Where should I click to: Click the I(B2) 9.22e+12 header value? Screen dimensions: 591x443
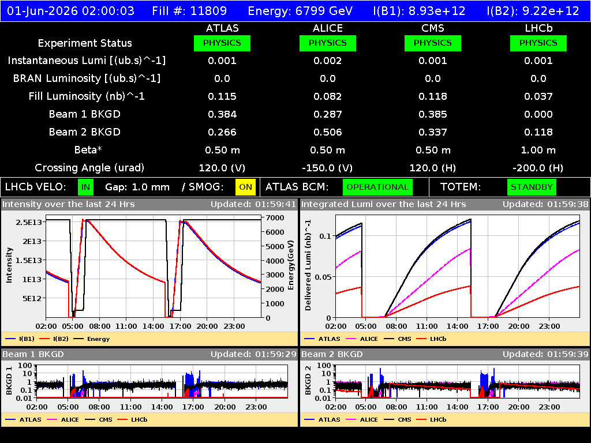[533, 11]
